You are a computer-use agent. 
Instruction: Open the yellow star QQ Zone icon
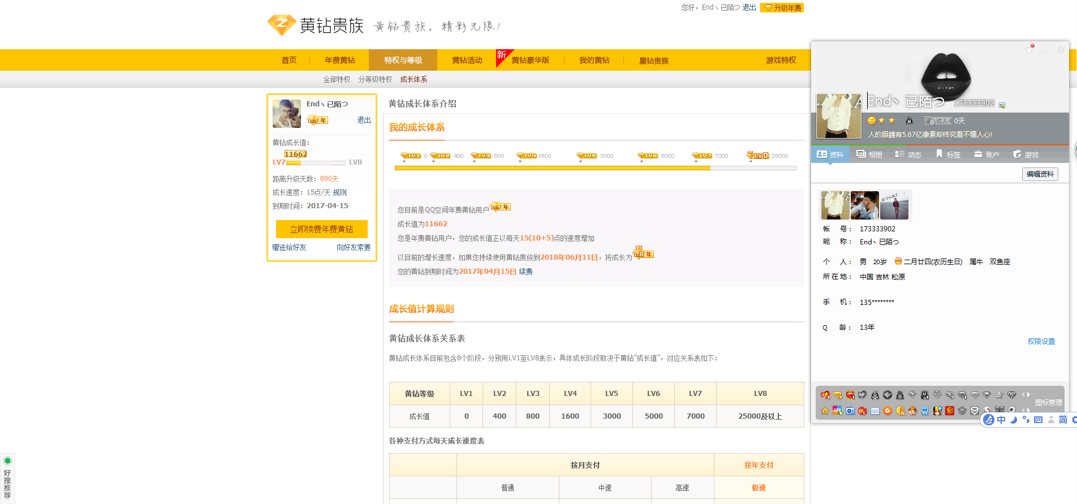click(x=825, y=411)
